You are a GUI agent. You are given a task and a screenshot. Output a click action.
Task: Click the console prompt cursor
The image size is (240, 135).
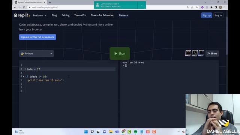(x=126, y=66)
